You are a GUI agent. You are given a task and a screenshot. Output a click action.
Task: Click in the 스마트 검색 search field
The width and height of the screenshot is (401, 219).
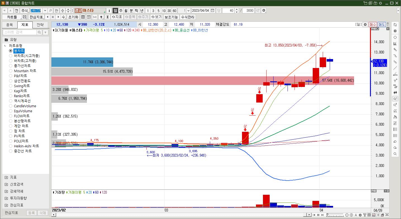pos(20,32)
